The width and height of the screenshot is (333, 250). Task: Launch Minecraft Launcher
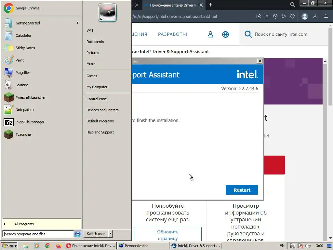point(42,97)
